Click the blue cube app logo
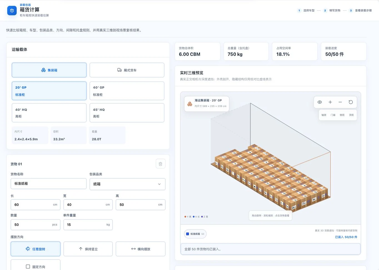Image resolution: width=379 pixels, height=270 pixels. pyautogui.click(x=12, y=11)
